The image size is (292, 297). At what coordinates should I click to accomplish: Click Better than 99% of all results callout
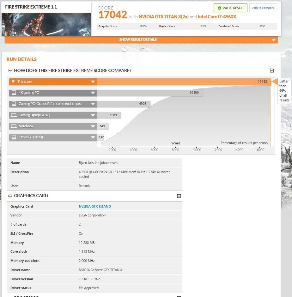[284, 91]
